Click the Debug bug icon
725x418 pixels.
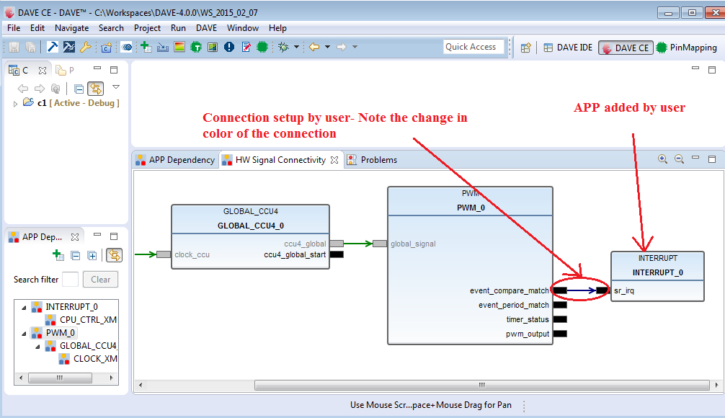click(x=283, y=47)
